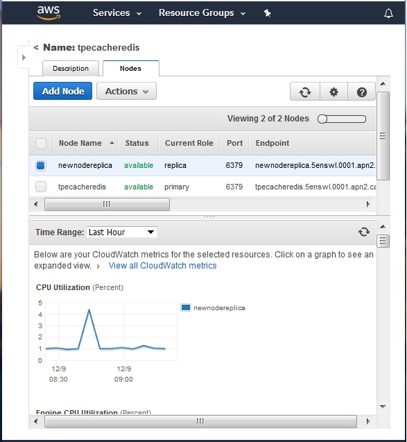The image size is (407, 442).
Task: Sort by the Current Role column
Action: [189, 143]
